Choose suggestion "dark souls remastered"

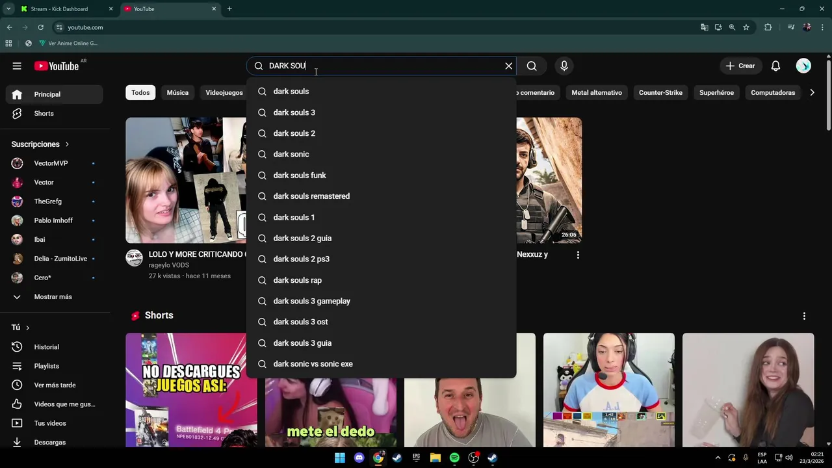[x=381, y=196]
